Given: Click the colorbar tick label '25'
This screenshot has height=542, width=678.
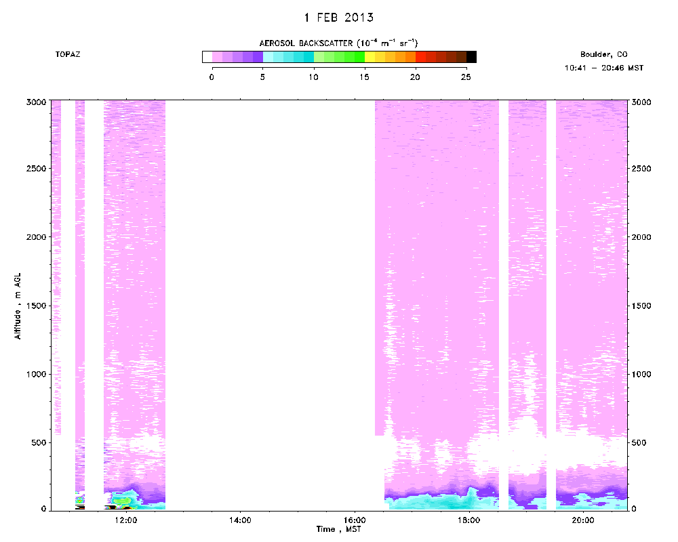Looking at the screenshot, I should [x=466, y=77].
